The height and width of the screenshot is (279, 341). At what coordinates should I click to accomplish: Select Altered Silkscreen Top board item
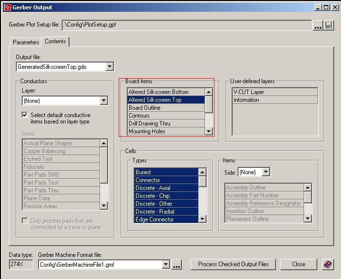tap(166, 100)
